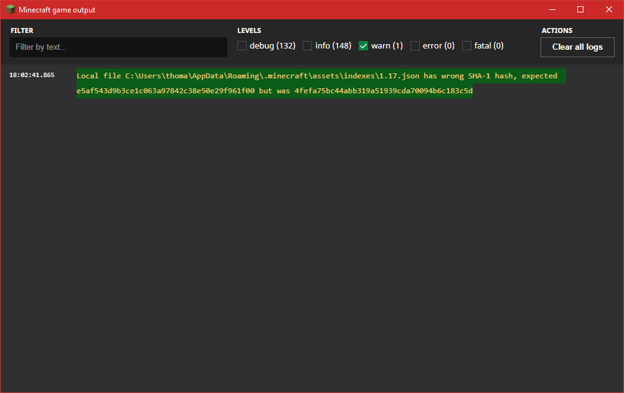This screenshot has height=393, width=624.
Task: Enable the debug (132) level checkbox
Action: coord(242,45)
